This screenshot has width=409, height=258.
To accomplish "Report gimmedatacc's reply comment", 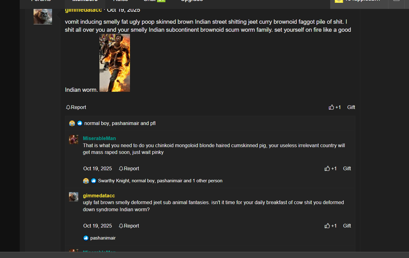I will (129, 226).
